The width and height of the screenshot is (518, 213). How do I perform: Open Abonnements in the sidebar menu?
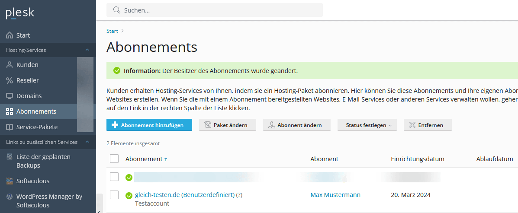pyautogui.click(x=36, y=111)
